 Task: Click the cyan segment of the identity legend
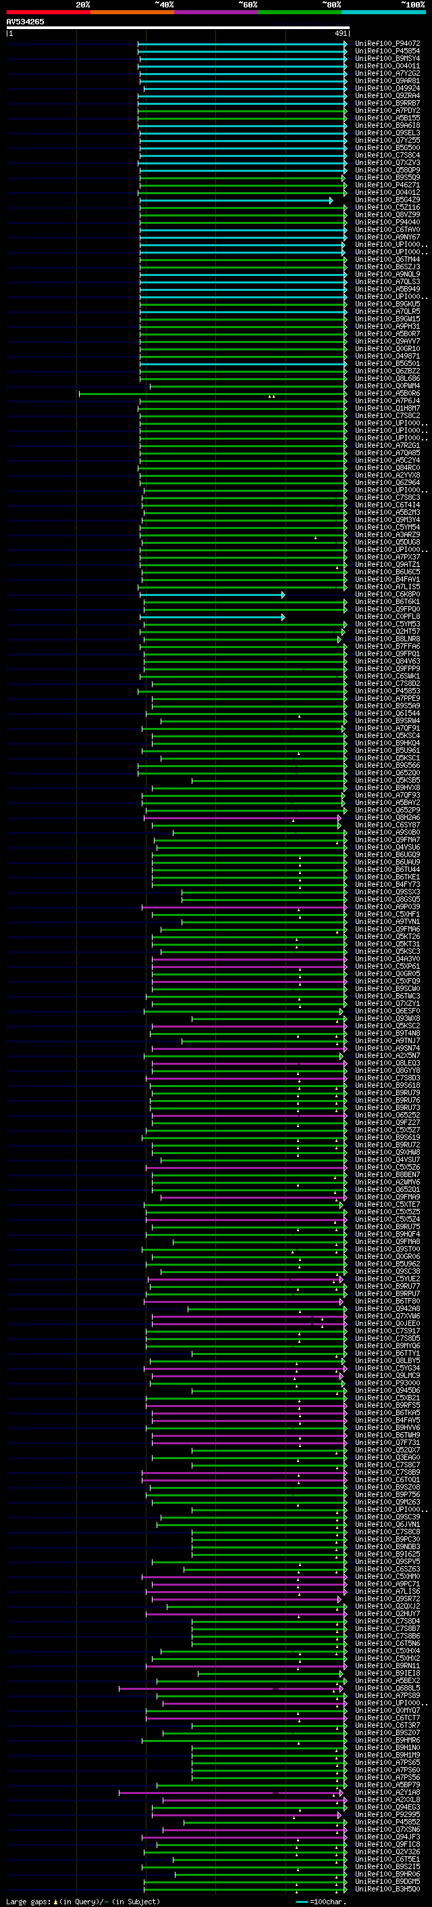383,12
